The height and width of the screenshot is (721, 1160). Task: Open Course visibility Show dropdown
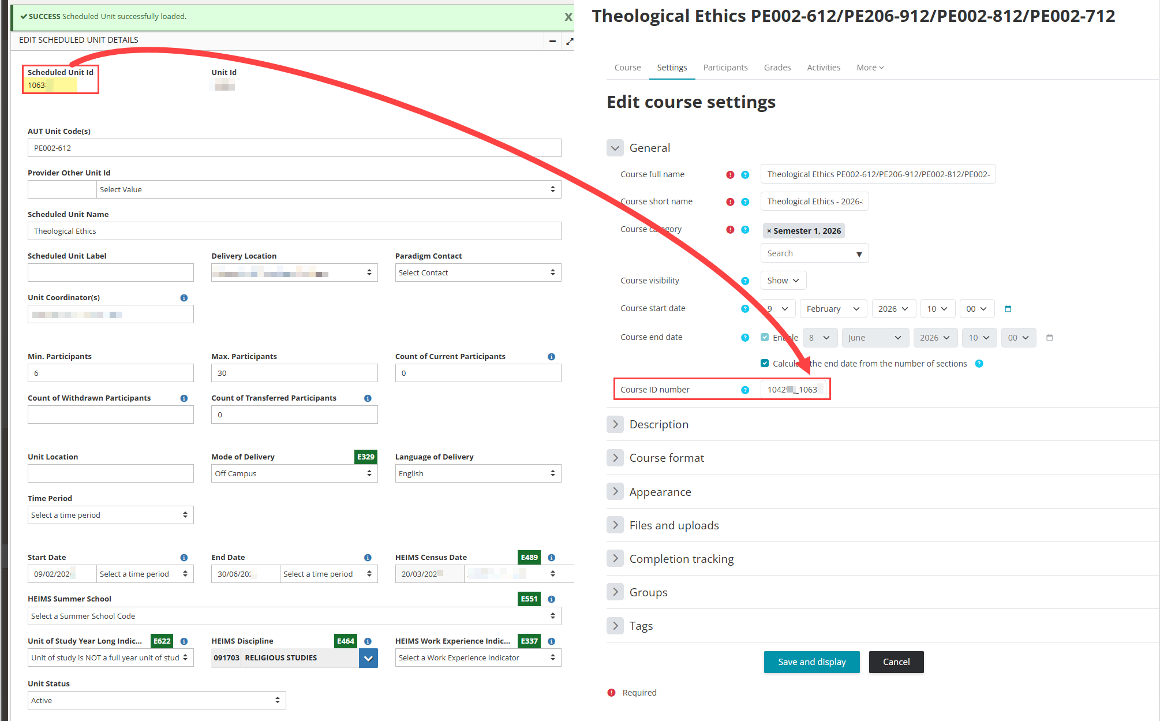click(x=783, y=281)
